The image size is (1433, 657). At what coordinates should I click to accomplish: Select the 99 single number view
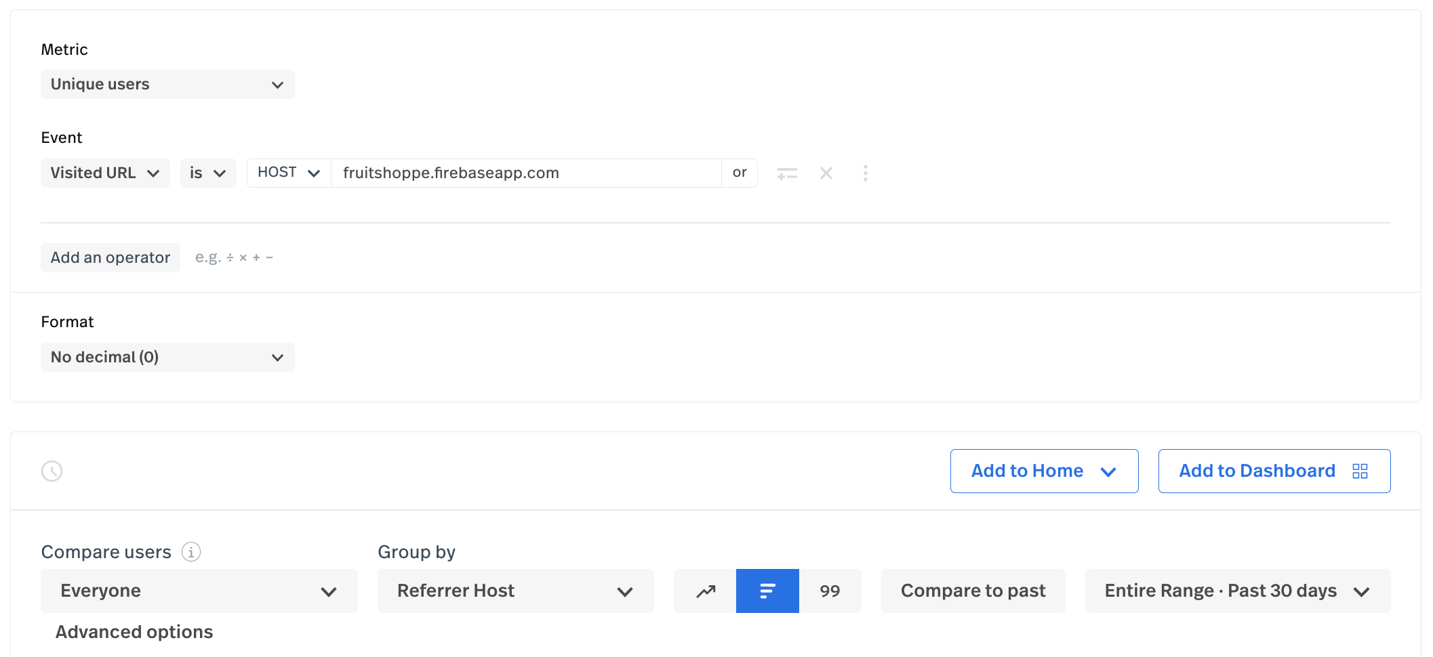[830, 591]
